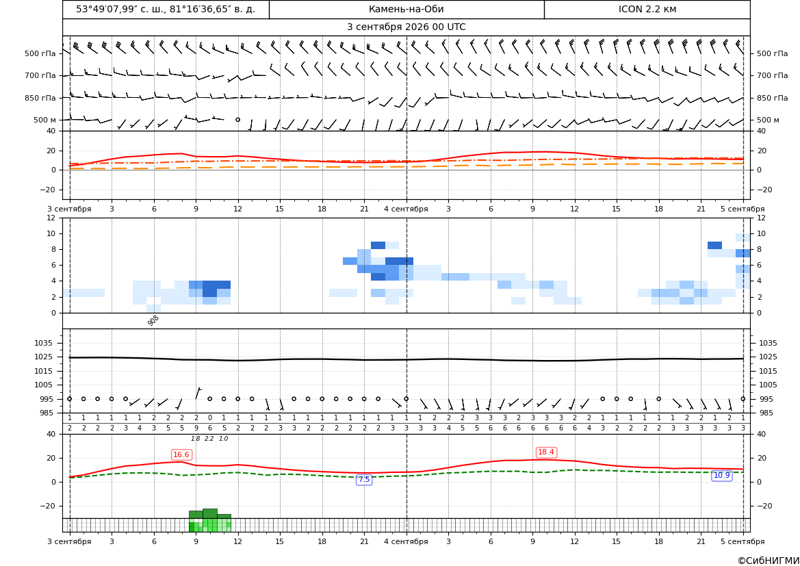Click the 5 сентября label on bottom axis

743,541
